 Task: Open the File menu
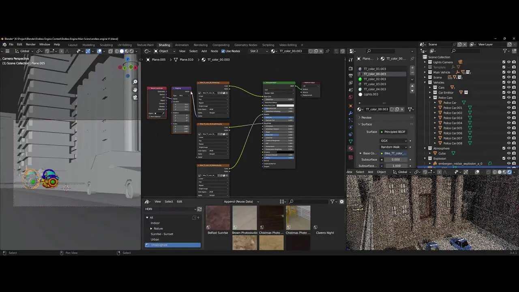click(11, 45)
